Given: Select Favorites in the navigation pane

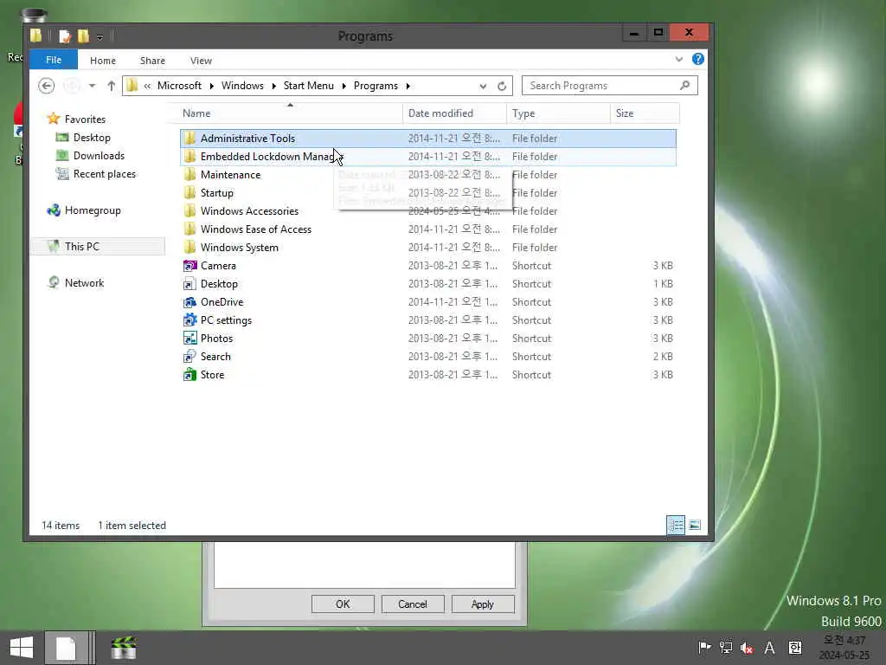Looking at the screenshot, I should click(x=85, y=119).
